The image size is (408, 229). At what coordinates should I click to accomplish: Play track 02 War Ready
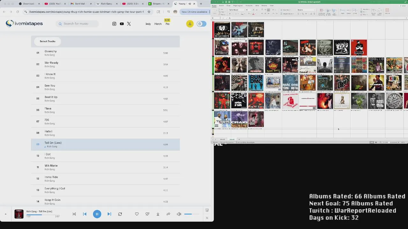pos(105,64)
